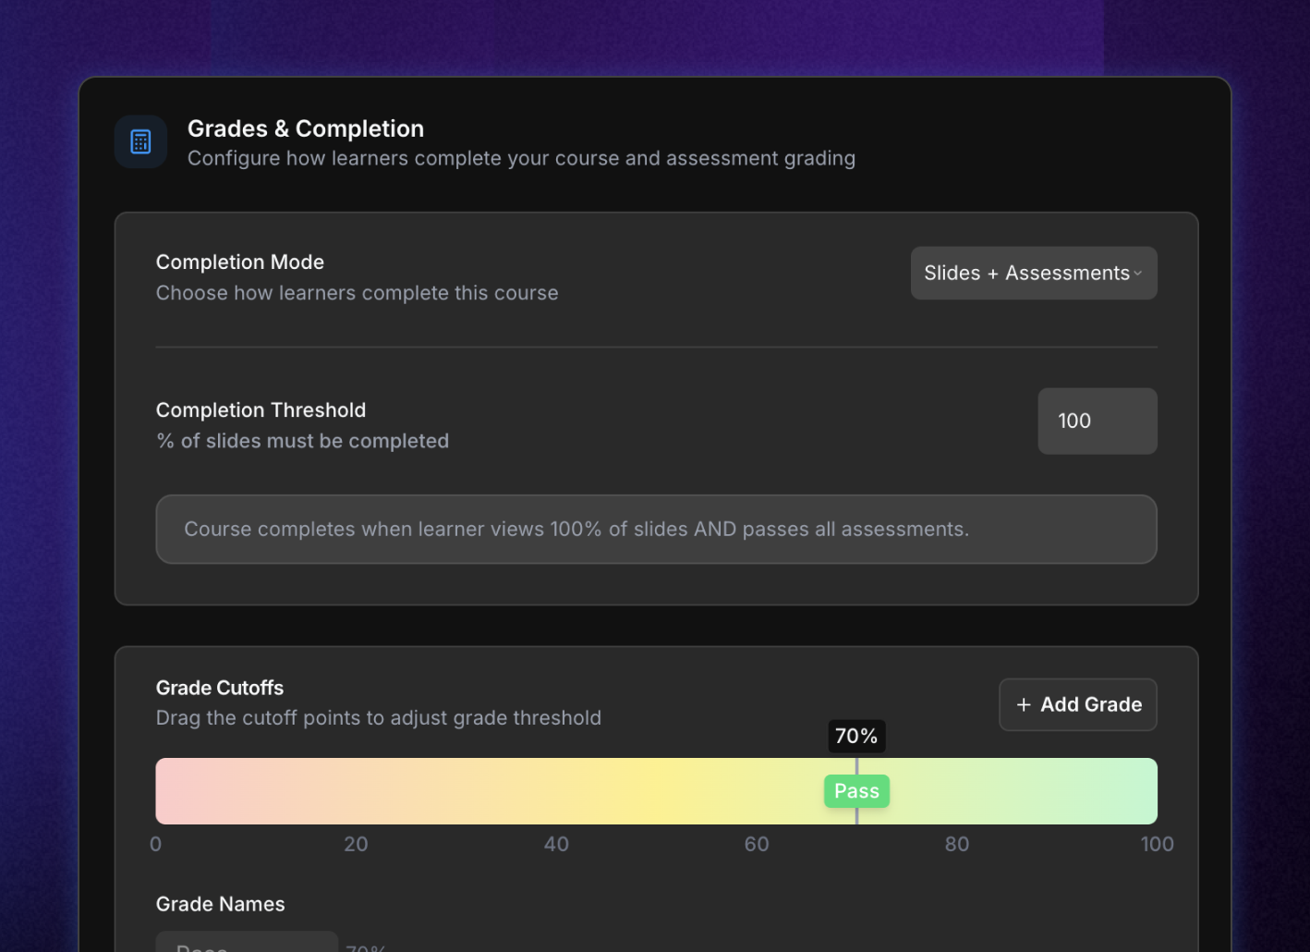The image size is (1310, 952).
Task: Focus the Completion Threshold input showing 100
Action: [1097, 421]
